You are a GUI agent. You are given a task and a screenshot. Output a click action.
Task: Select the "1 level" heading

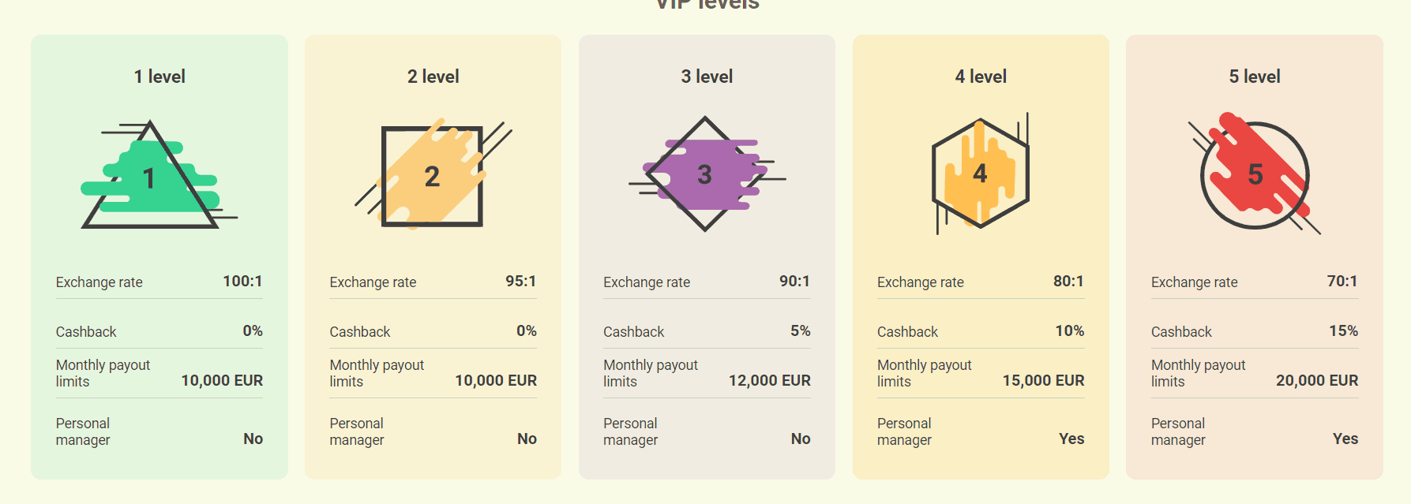(159, 77)
